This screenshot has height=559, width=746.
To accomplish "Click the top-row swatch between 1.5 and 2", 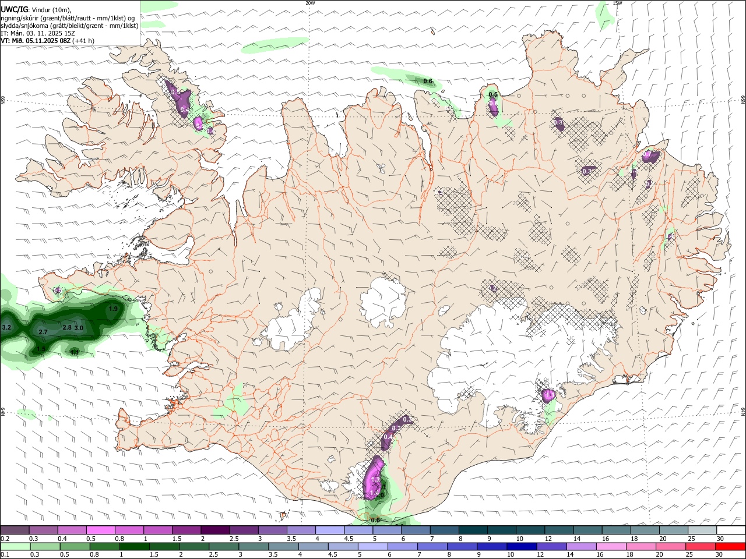I will pyautogui.click(x=186, y=530).
